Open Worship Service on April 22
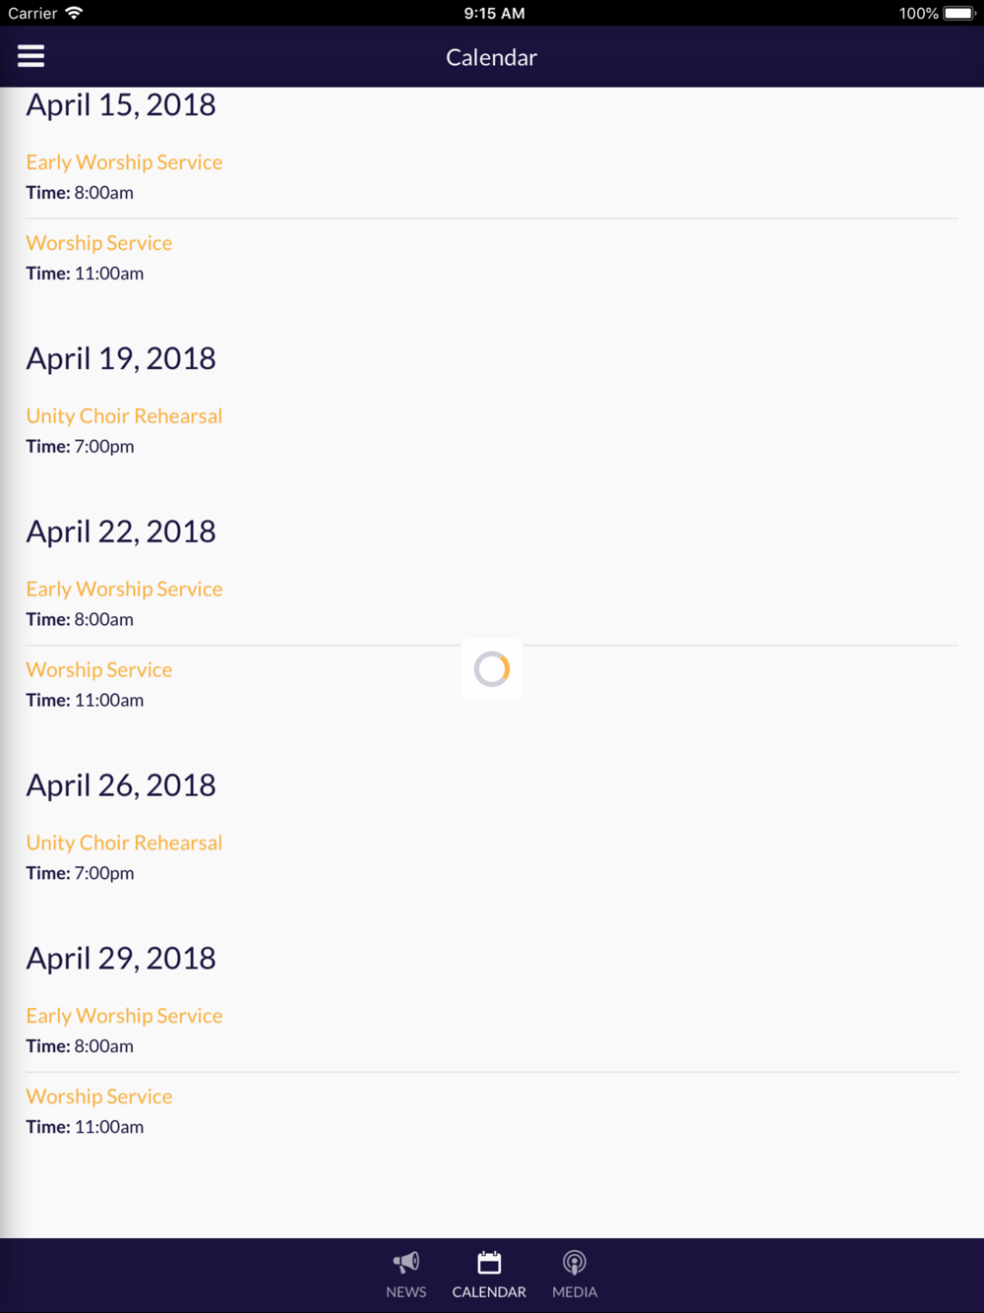984x1313 pixels. 99,670
